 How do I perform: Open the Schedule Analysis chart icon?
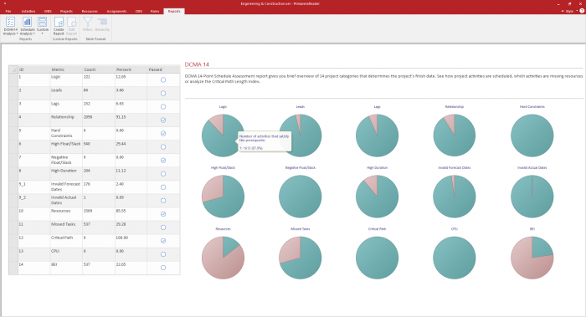coord(28,22)
